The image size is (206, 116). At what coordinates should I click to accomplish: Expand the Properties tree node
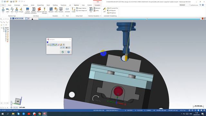[x=4, y=30]
